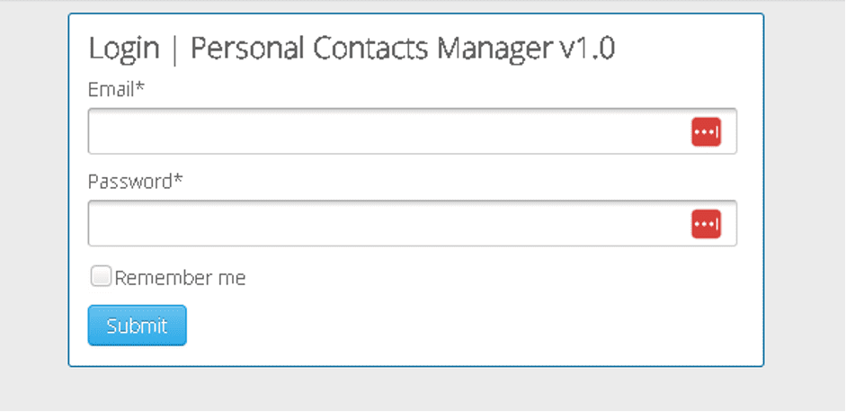Click the Login heading word
The image size is (846, 412).
124,49
